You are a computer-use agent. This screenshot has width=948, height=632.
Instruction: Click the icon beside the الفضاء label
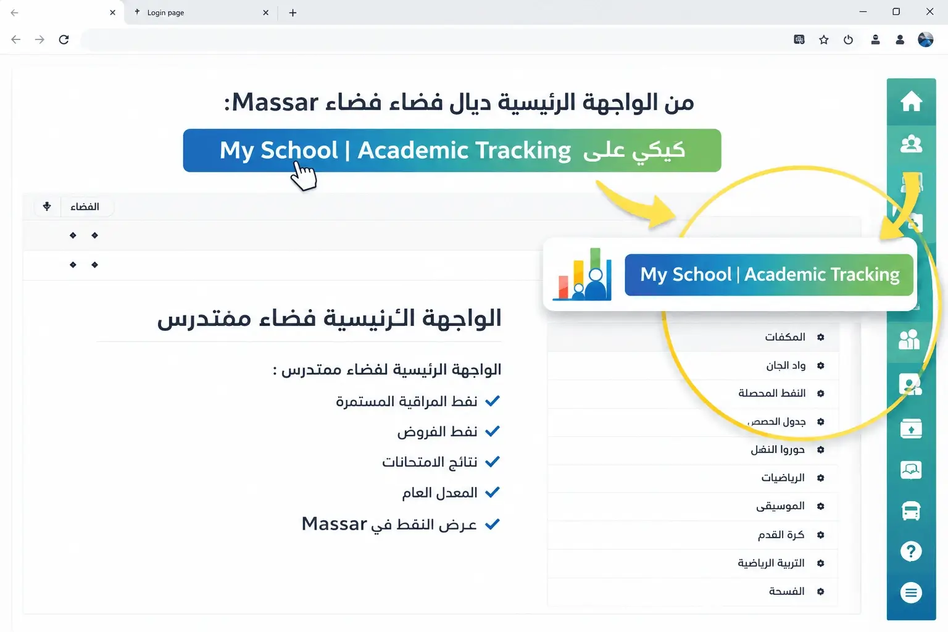[47, 206]
